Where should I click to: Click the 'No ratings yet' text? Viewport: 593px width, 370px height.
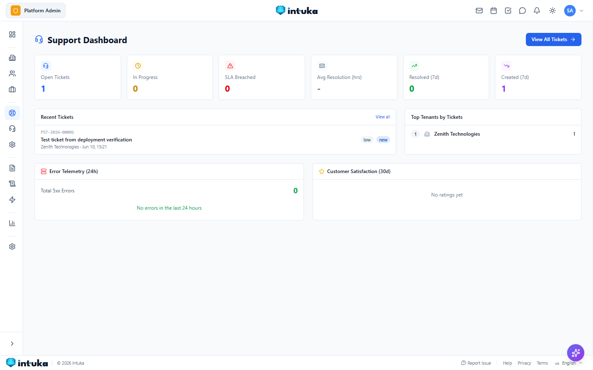click(447, 195)
